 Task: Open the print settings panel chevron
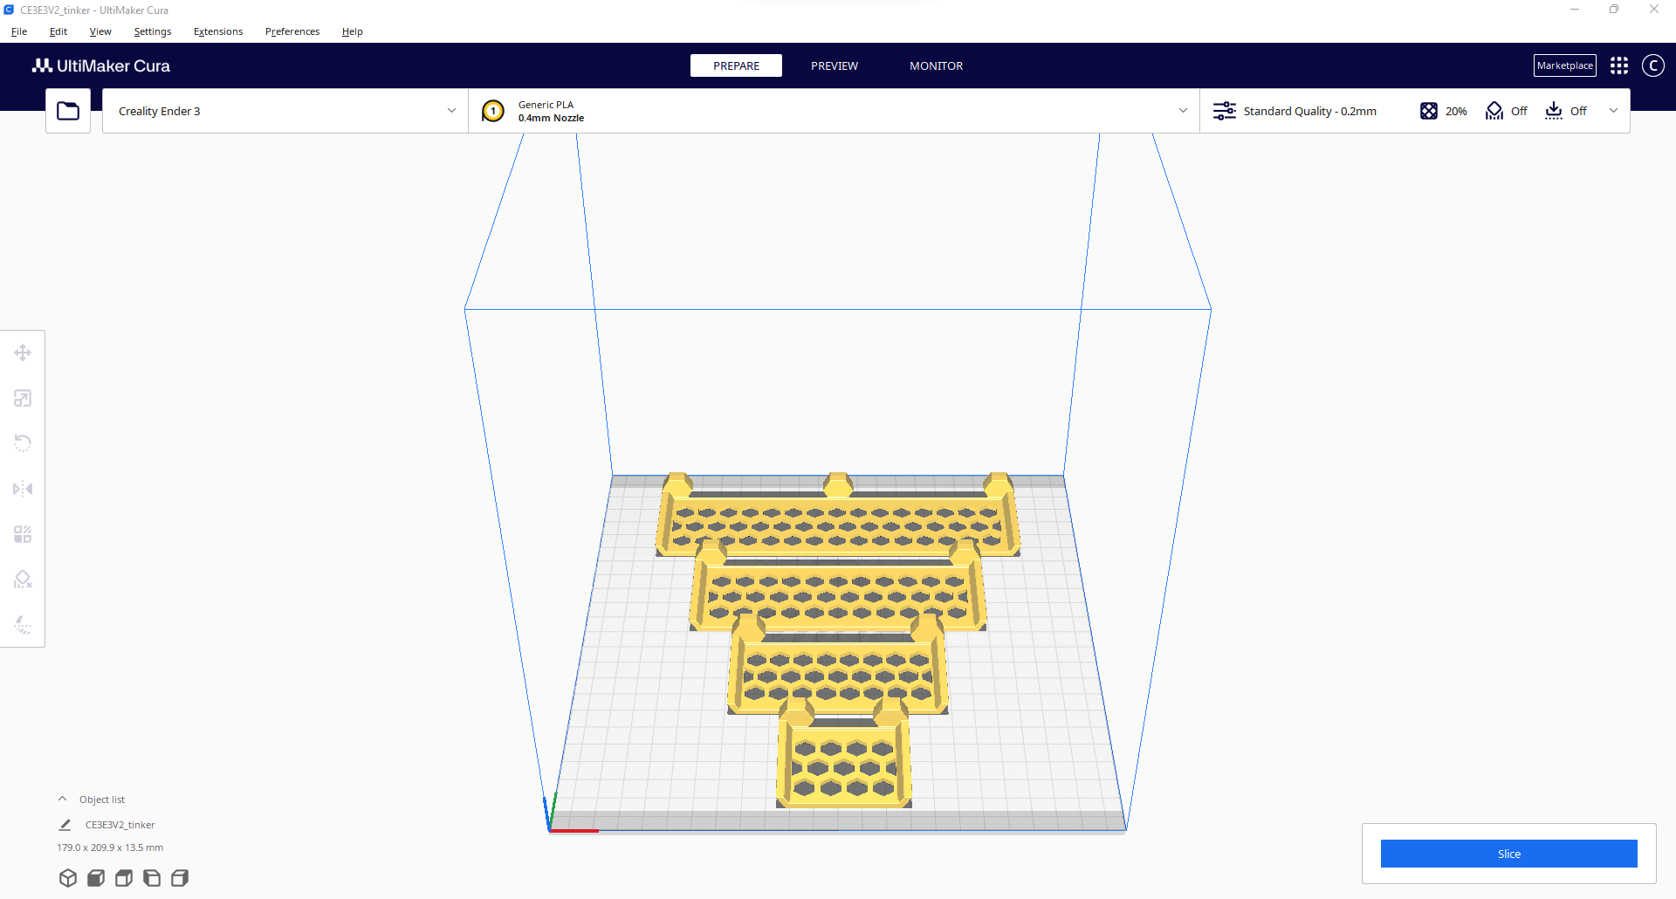[x=1613, y=111]
